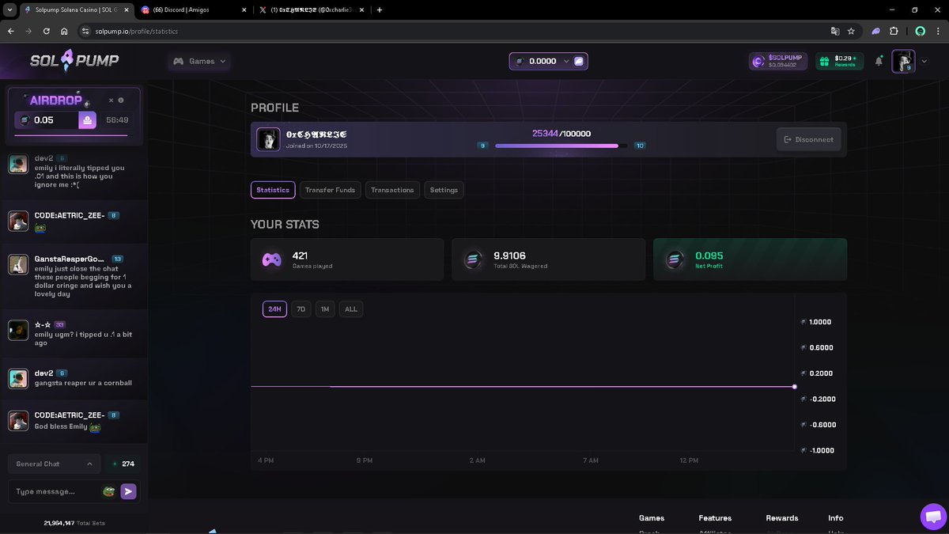Click the 21,964,147 Total Bets text
The image size is (949, 534).
click(x=74, y=523)
